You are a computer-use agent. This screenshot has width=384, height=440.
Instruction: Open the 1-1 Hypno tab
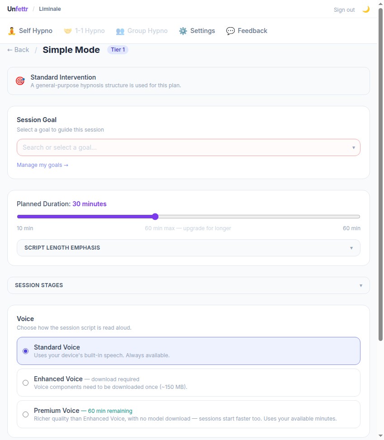point(84,31)
